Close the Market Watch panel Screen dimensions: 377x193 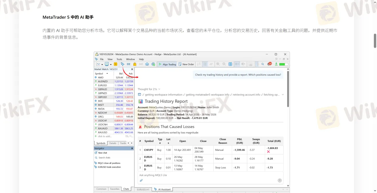[x=132, y=69]
